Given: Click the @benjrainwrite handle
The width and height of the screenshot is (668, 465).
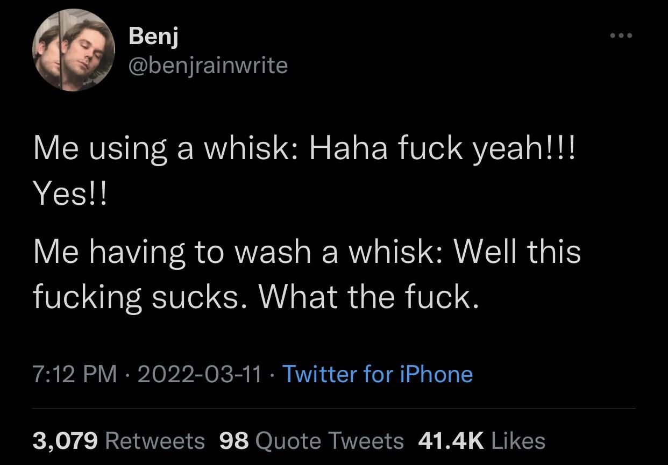Looking at the screenshot, I should [x=207, y=66].
